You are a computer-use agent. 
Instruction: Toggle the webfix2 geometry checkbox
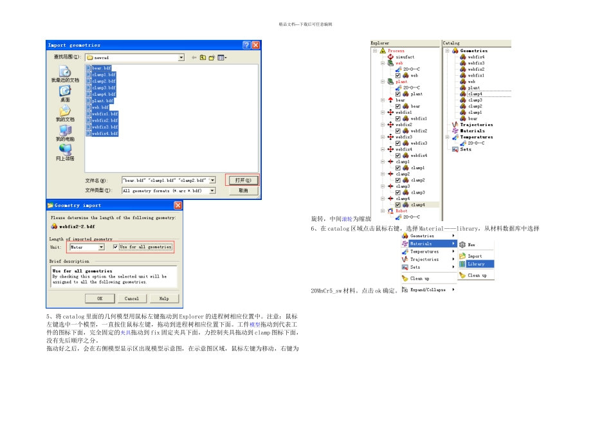tap(398, 131)
